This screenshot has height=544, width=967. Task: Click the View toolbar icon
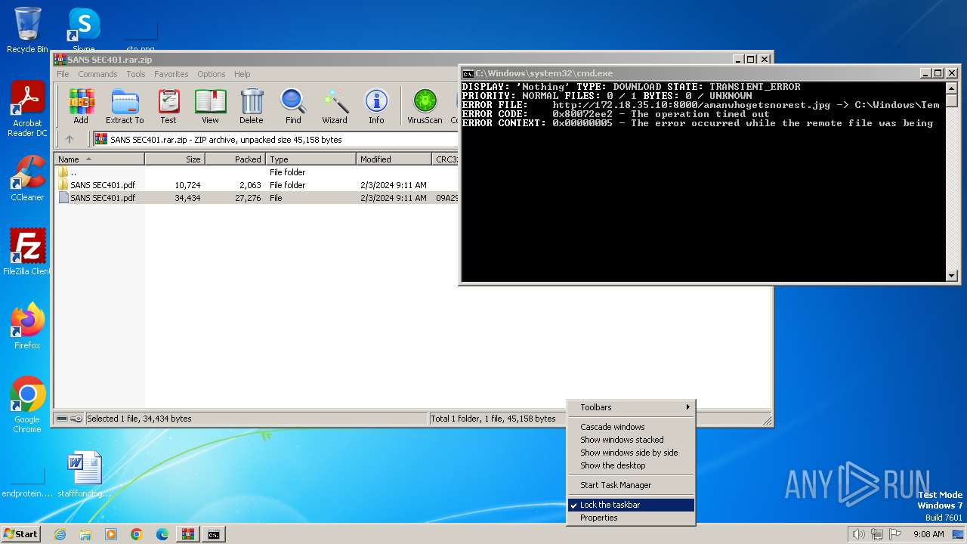[x=210, y=106]
